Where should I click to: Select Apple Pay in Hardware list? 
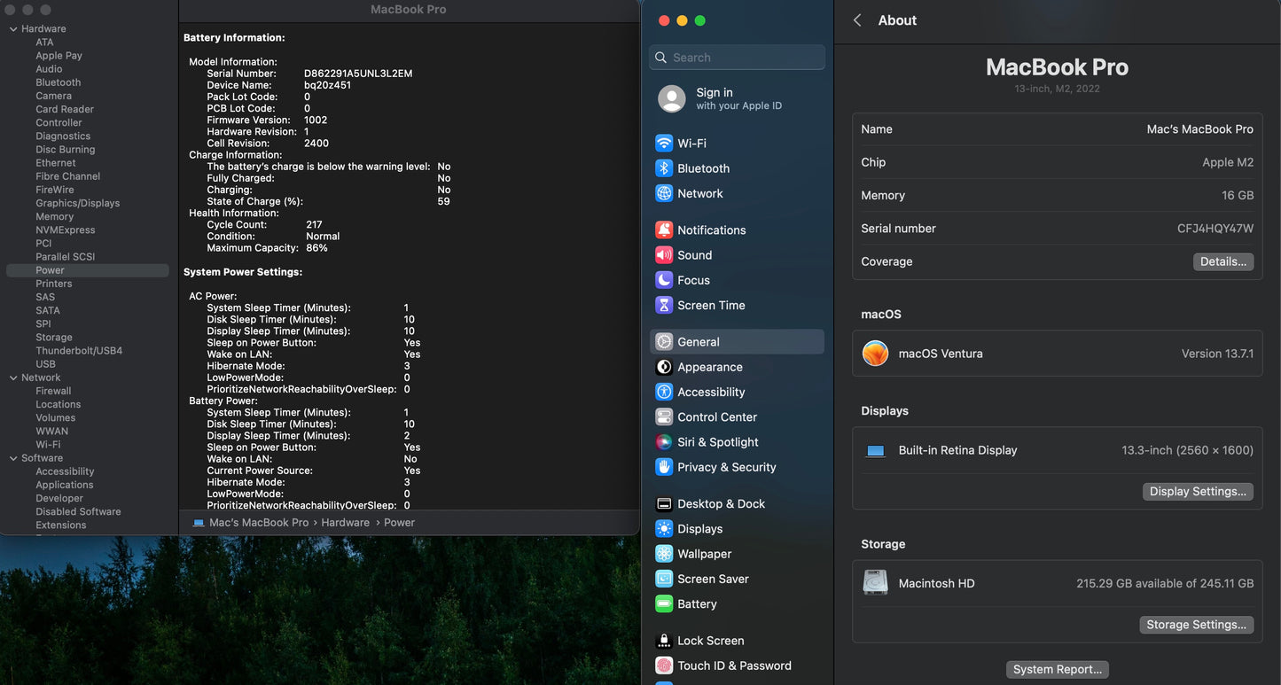click(59, 56)
